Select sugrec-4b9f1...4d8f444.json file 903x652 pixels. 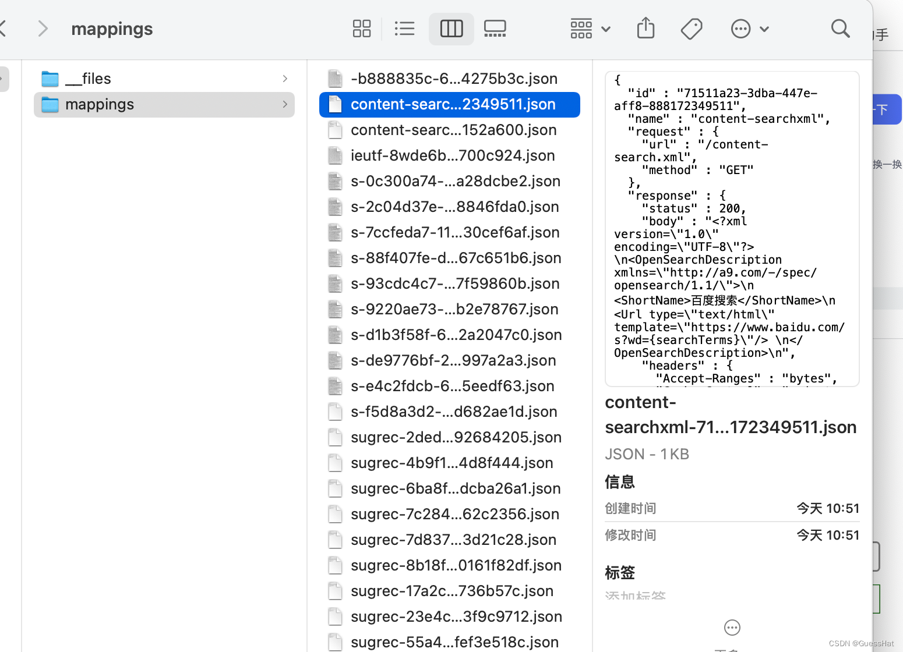pyautogui.click(x=450, y=463)
